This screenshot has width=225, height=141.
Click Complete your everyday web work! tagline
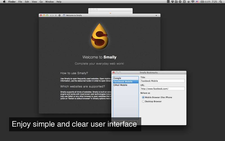[x=99, y=64]
